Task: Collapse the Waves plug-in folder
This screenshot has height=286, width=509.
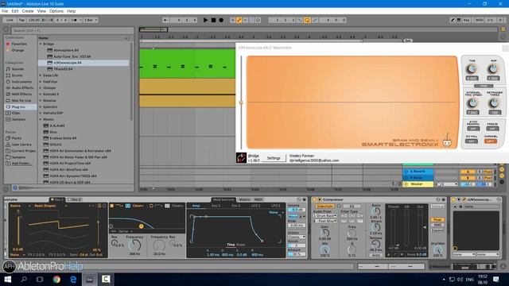Action: click(x=41, y=119)
